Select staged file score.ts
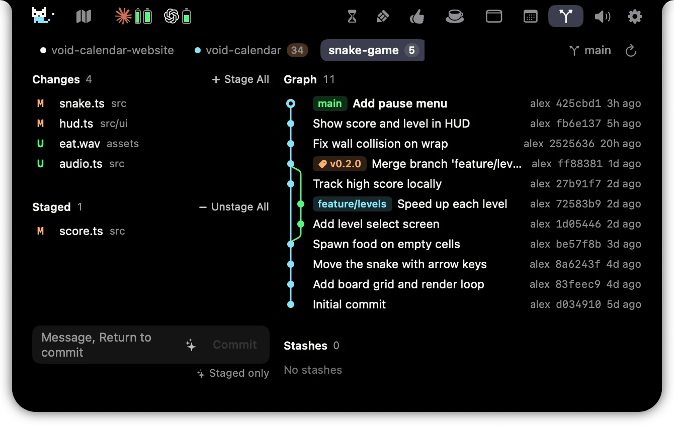 151,231
